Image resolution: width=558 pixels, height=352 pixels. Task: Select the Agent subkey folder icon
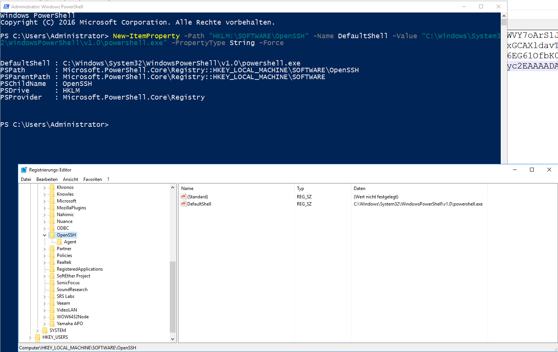[60, 242]
